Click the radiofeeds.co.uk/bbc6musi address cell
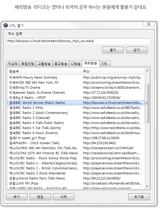Screen dimensions: 161x210 tap(112, 133)
